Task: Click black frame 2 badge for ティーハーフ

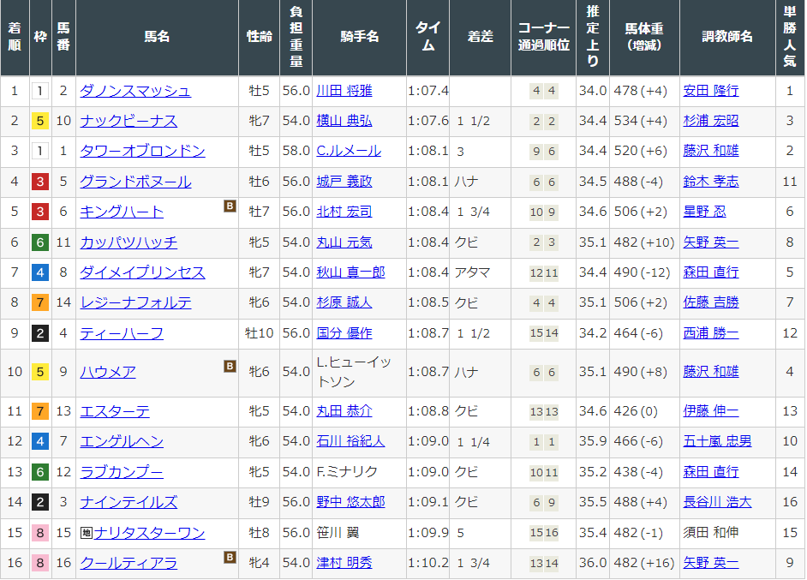Action: [40, 333]
